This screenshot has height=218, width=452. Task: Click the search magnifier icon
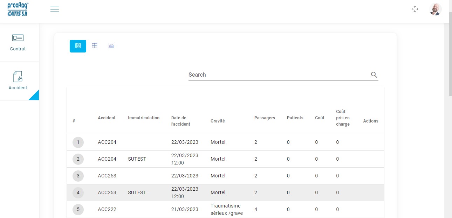point(374,75)
